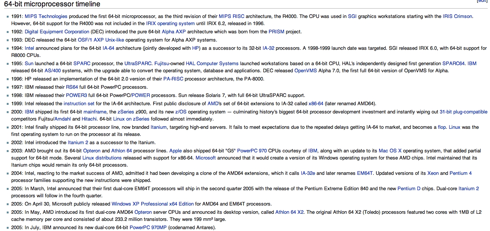Follow the AS/400 systems link

pyautogui.click(x=52, y=70)
